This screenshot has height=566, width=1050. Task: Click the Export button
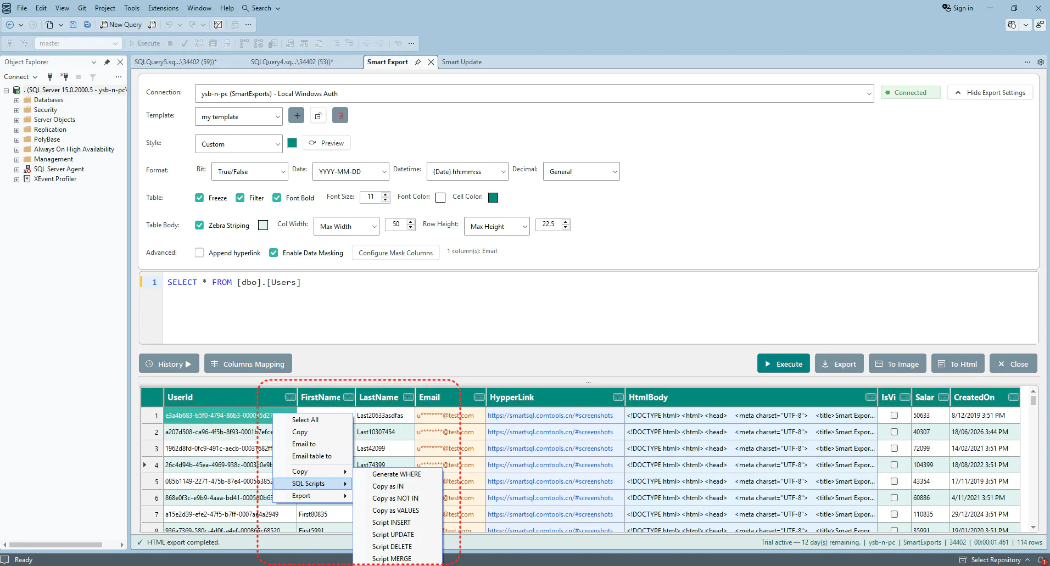[x=839, y=363]
